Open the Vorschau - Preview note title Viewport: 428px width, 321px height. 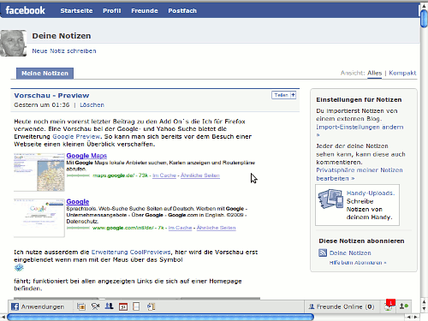point(51,96)
